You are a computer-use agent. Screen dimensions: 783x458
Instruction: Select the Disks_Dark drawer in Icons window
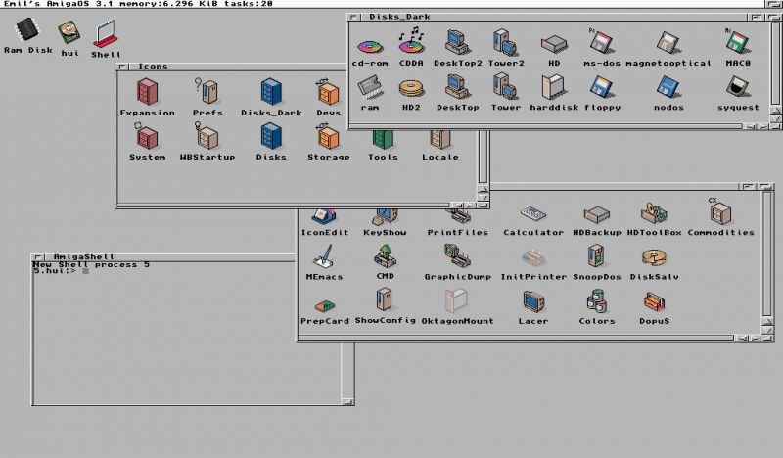[271, 91]
